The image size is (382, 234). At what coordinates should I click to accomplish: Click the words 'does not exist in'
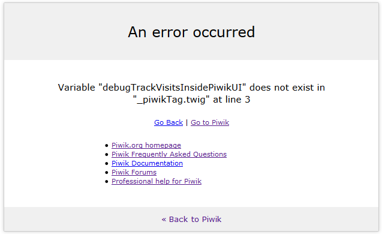287,88
